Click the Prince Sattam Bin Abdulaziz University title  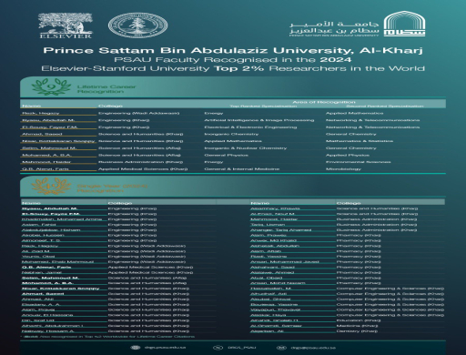[233, 50]
